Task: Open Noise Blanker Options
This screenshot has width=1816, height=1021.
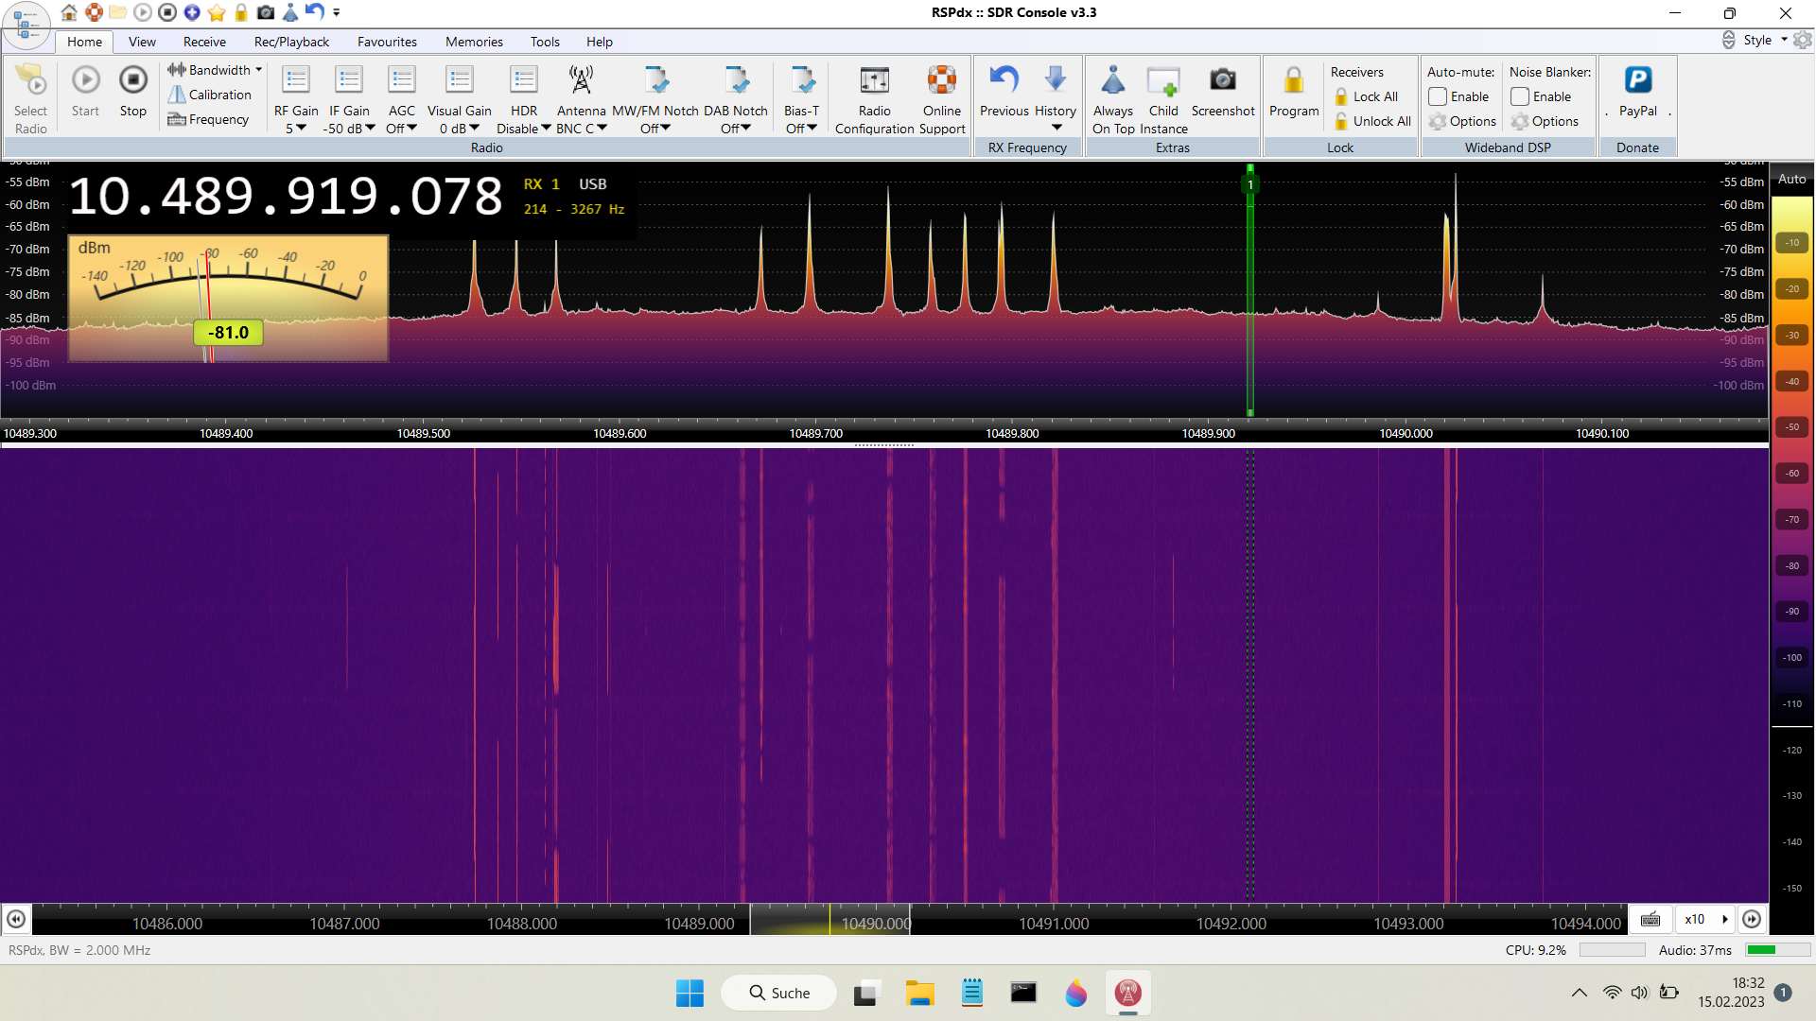Action: pos(1545,121)
